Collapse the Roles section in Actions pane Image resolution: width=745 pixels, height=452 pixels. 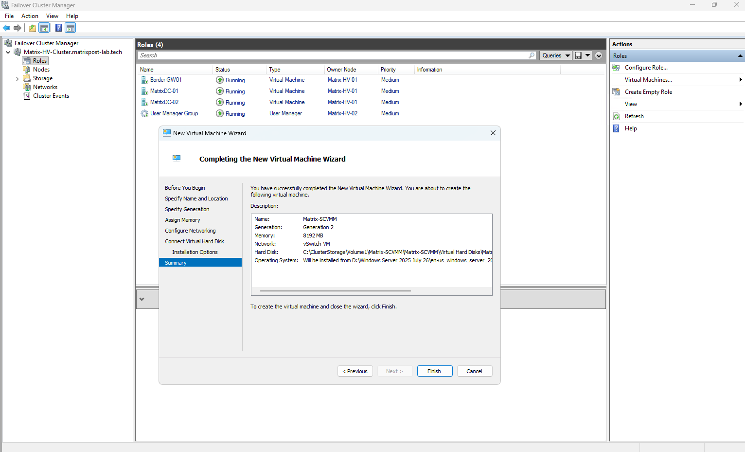(x=740, y=56)
